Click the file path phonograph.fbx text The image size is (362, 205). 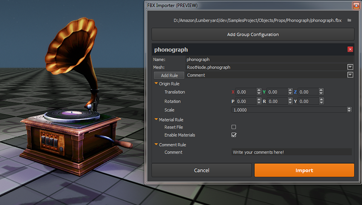tap(257, 20)
